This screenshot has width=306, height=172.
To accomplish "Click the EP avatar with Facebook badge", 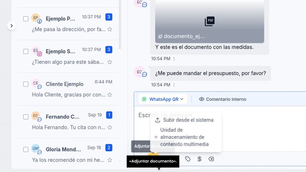I will click(36, 18).
